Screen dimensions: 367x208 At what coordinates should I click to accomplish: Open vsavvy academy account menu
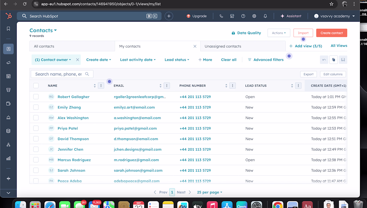(334, 16)
